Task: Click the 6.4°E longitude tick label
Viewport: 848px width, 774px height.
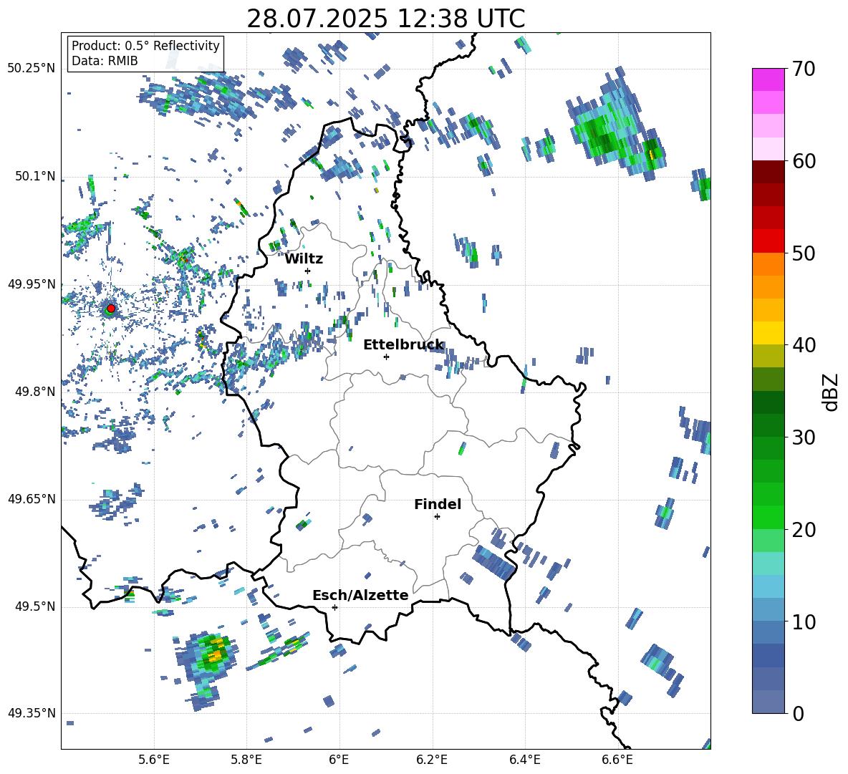Action: [x=524, y=760]
